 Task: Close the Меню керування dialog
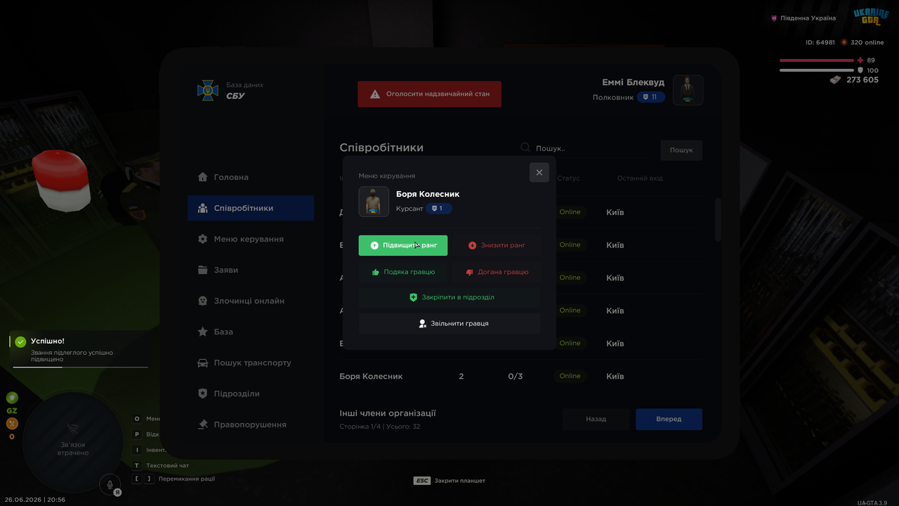coord(539,172)
